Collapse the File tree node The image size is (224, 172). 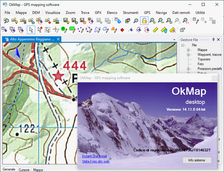(183, 45)
